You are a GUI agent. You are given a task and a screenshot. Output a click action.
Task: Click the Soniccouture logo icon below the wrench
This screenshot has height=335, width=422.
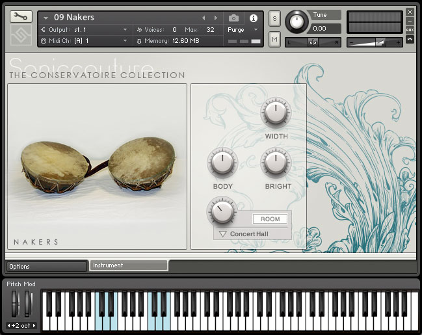pyautogui.click(x=21, y=35)
